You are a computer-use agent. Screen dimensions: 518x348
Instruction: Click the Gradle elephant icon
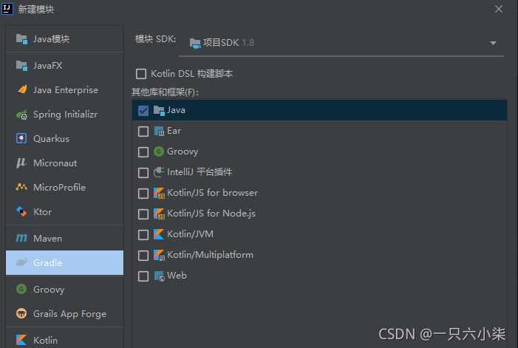tap(21, 262)
